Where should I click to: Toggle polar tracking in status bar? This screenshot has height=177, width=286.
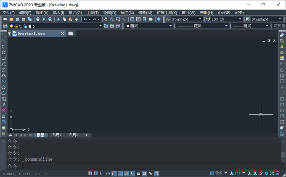tap(108, 174)
